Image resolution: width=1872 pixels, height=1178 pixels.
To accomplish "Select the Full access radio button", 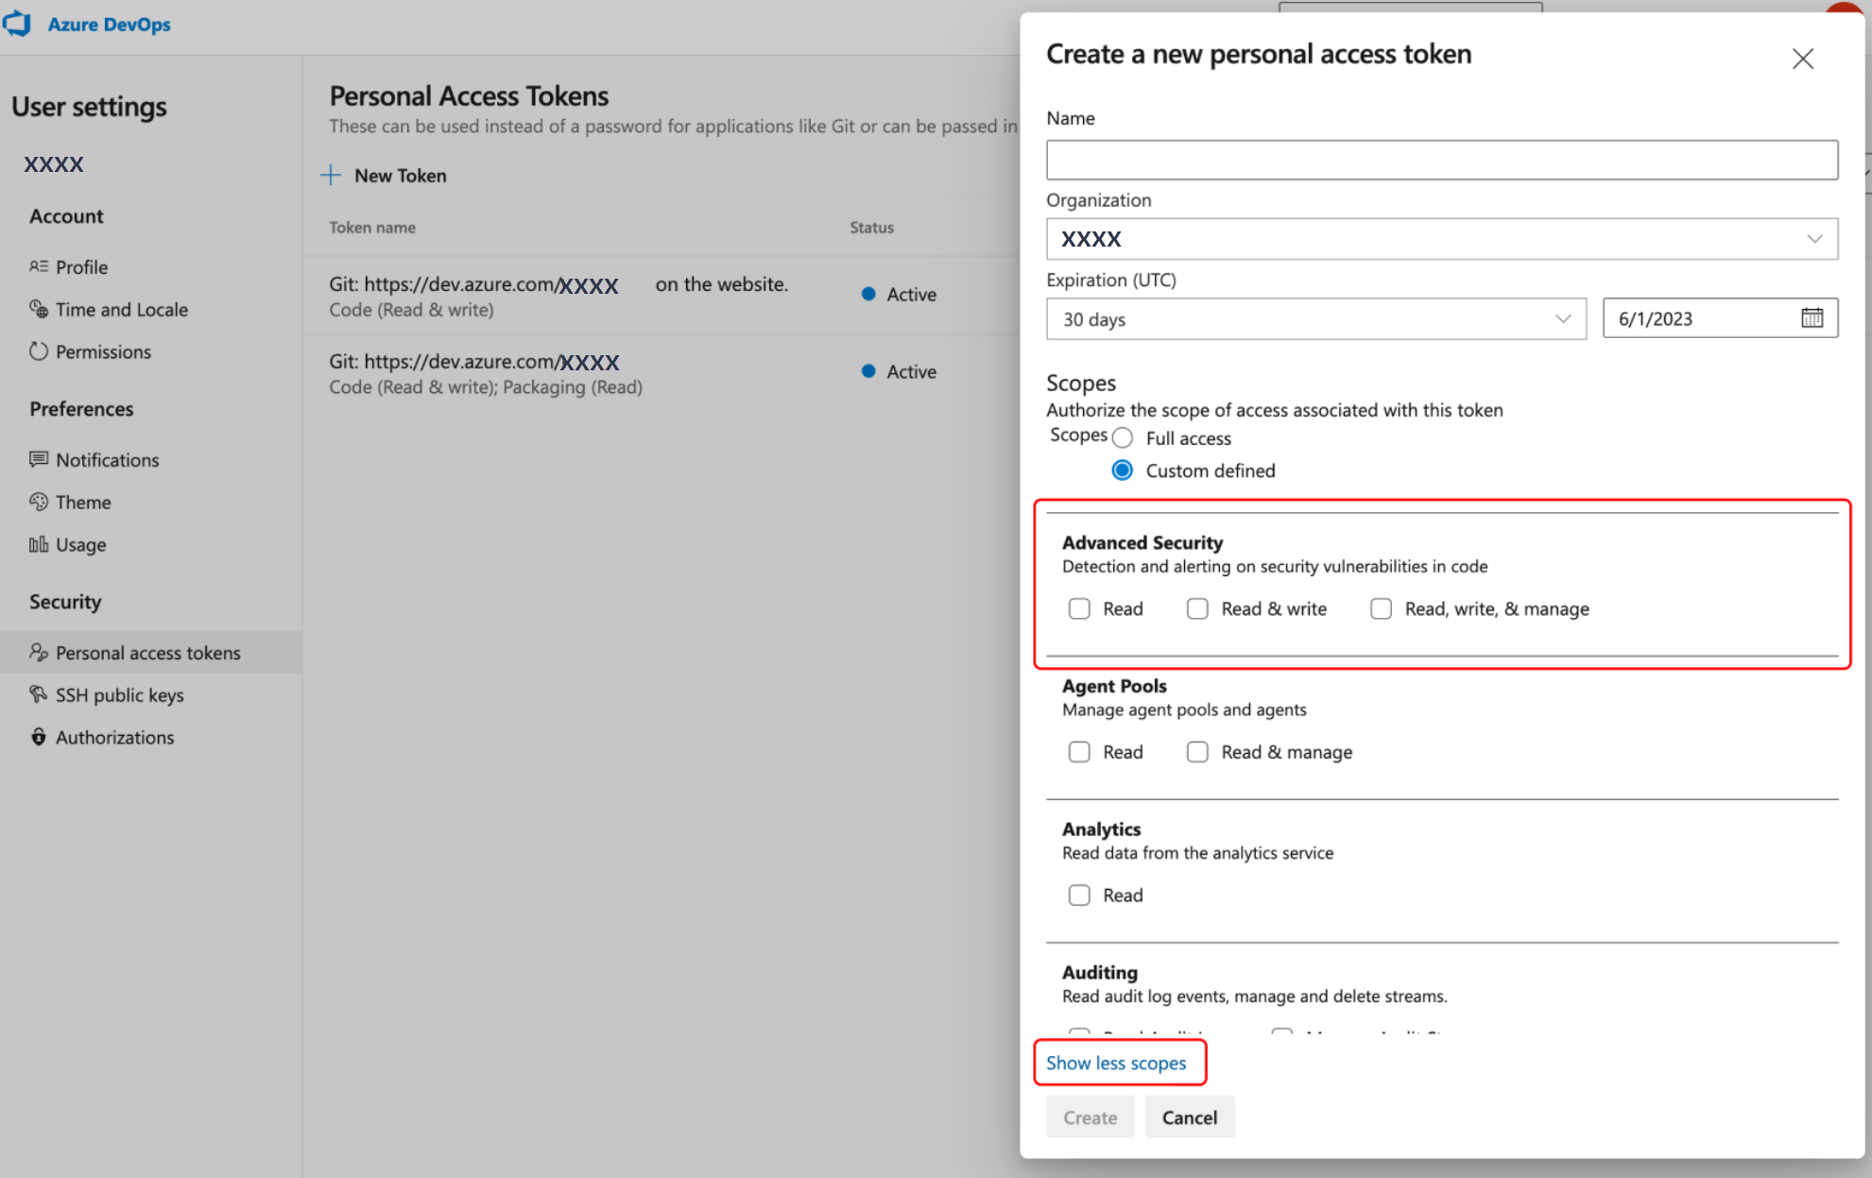I will [1124, 437].
